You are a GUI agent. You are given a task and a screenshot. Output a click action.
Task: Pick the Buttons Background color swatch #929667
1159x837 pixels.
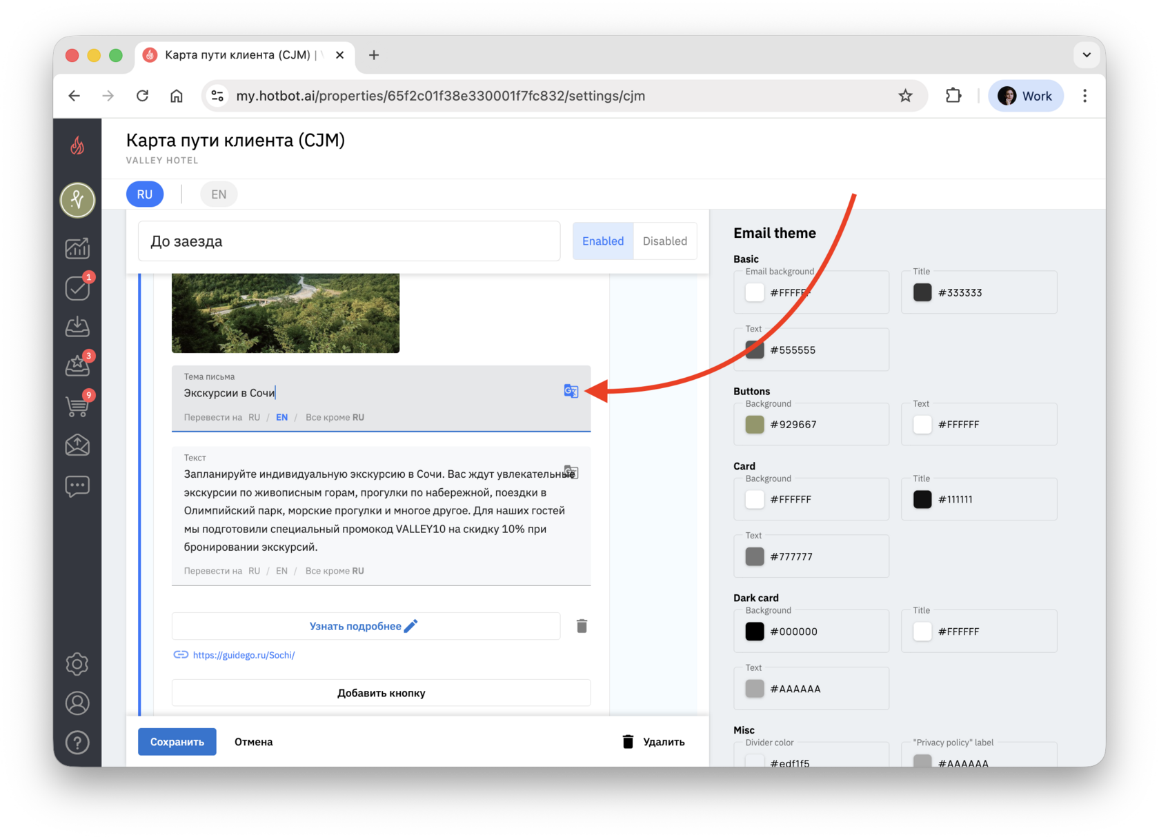tap(755, 425)
